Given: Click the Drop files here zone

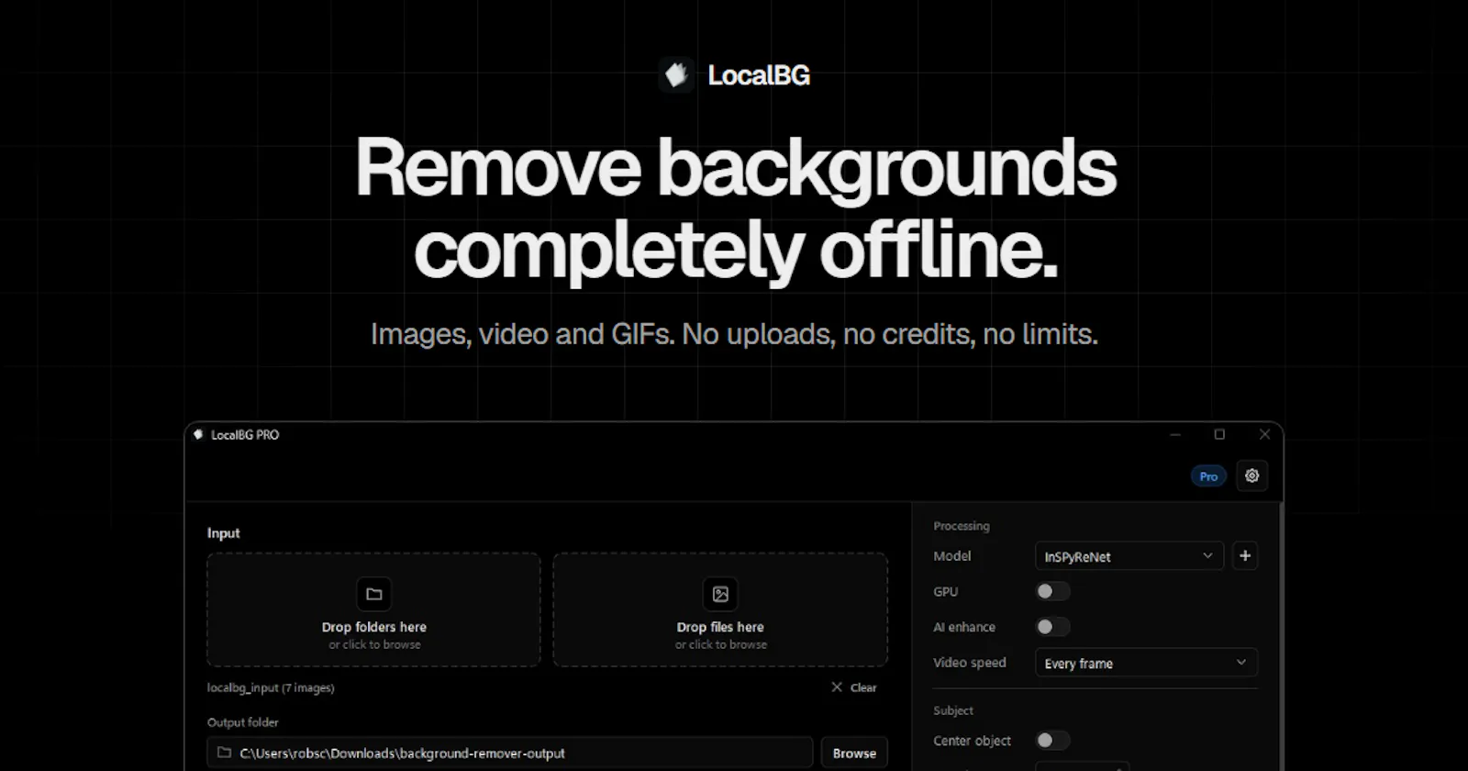Looking at the screenshot, I should 720,609.
